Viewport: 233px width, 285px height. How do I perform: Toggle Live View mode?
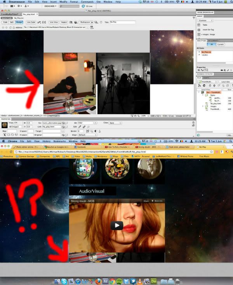54,22
